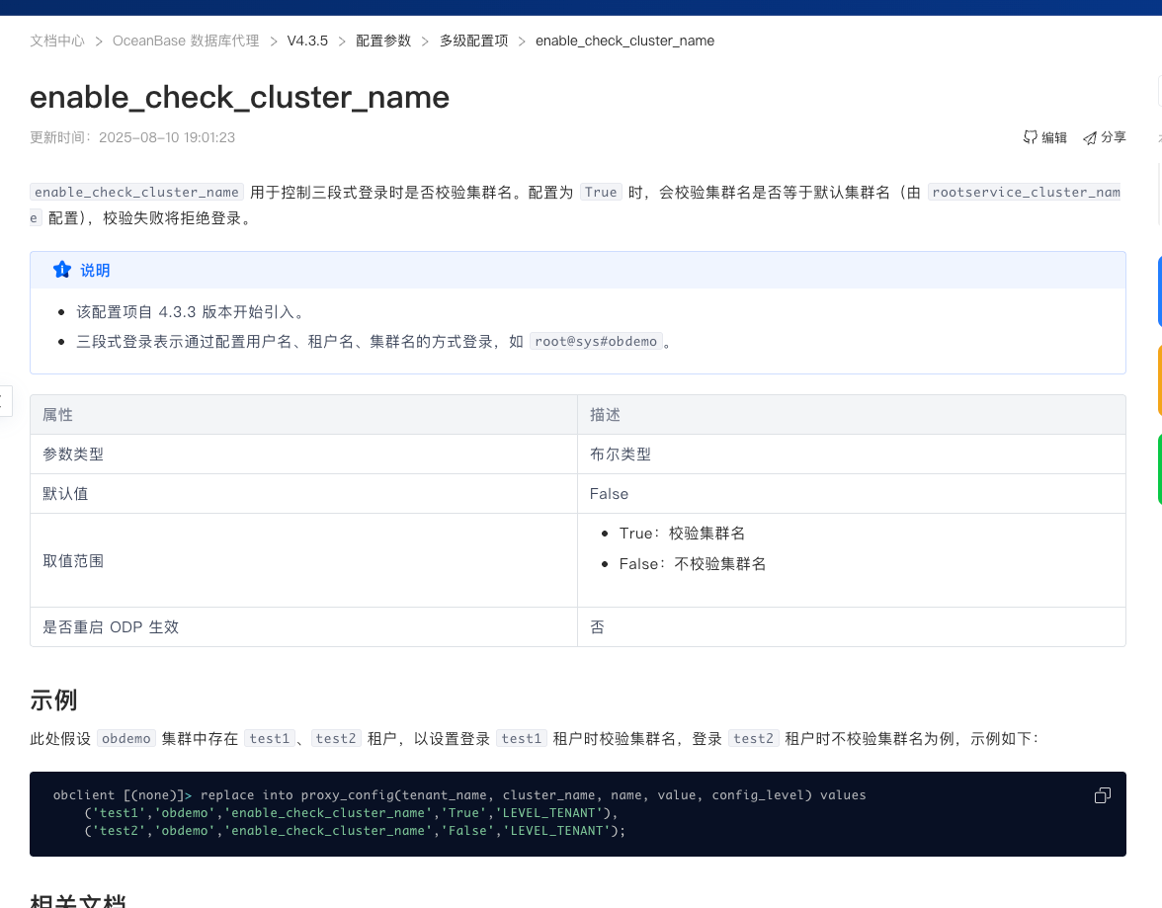The height and width of the screenshot is (908, 1162).
Task: Click the enable_check_cluster_name breadcrumb item
Action: pyautogui.click(x=624, y=41)
